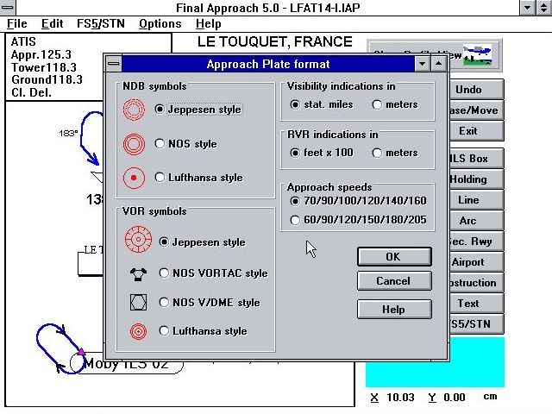Click the Jeppesen VOR compass-rose symbol icon
Screen dimensions: 552x414
coord(138,240)
